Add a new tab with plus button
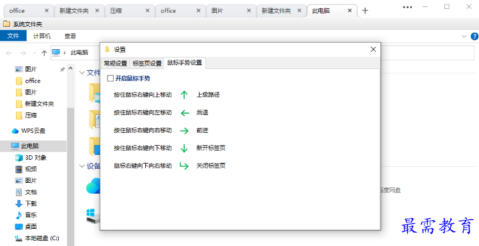Viewport: 479px width, 246px height. click(x=365, y=11)
